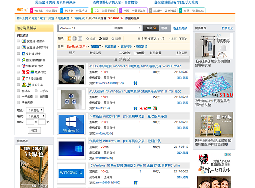
Task: Close the ad with X icon
Action: 229,154
